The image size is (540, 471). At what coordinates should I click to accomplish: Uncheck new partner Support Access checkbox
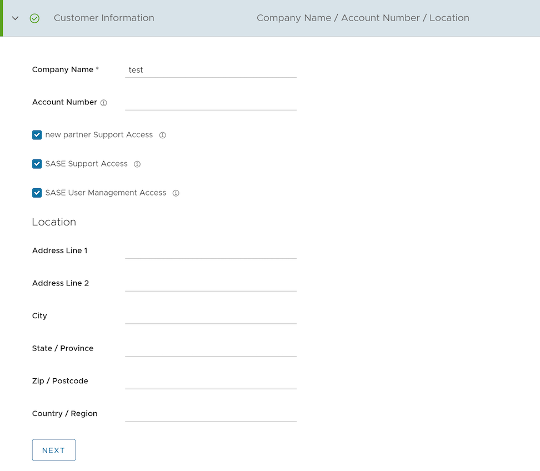tap(37, 135)
